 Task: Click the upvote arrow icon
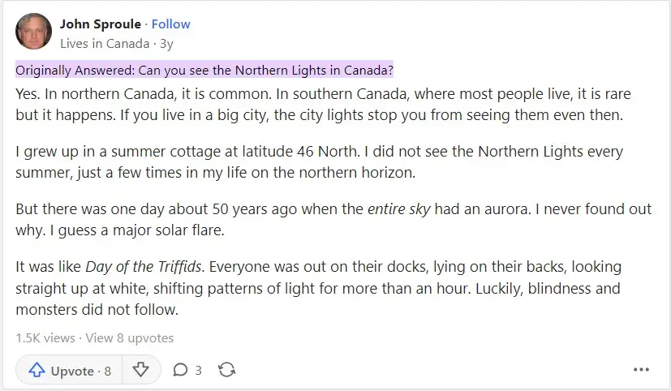coord(37,370)
